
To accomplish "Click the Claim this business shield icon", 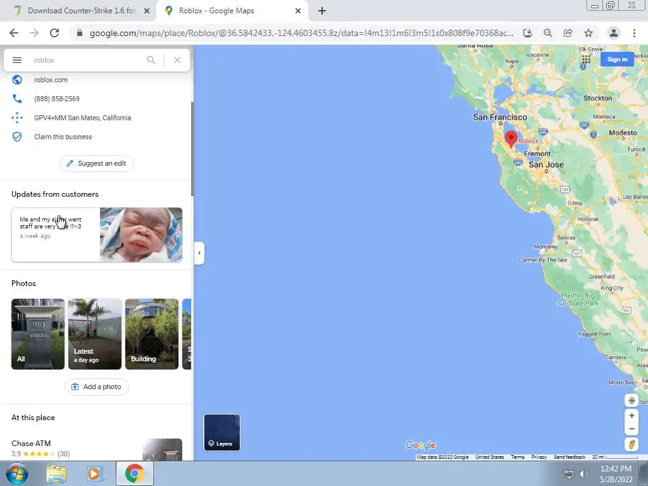I will click(17, 137).
